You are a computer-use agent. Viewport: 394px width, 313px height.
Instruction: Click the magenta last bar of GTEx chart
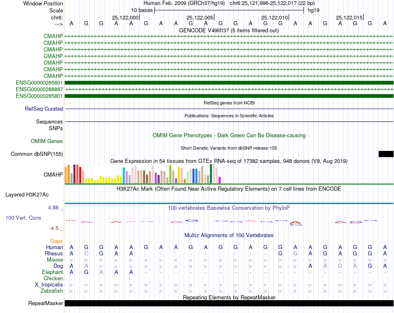point(219,180)
